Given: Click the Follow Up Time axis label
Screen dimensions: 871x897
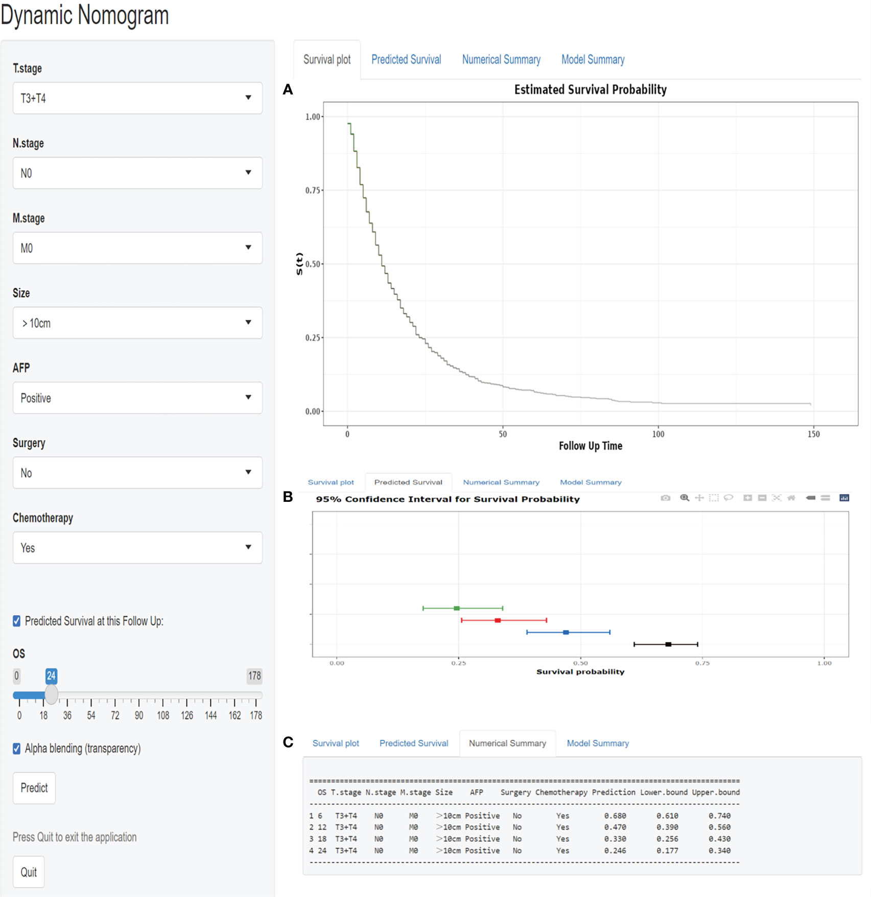Looking at the screenshot, I should [x=591, y=446].
